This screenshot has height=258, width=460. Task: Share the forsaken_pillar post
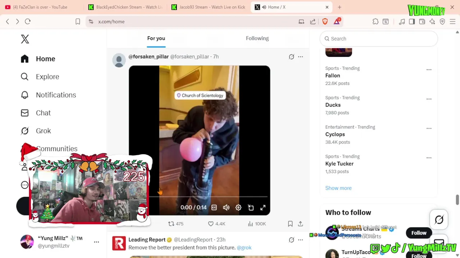(x=300, y=224)
